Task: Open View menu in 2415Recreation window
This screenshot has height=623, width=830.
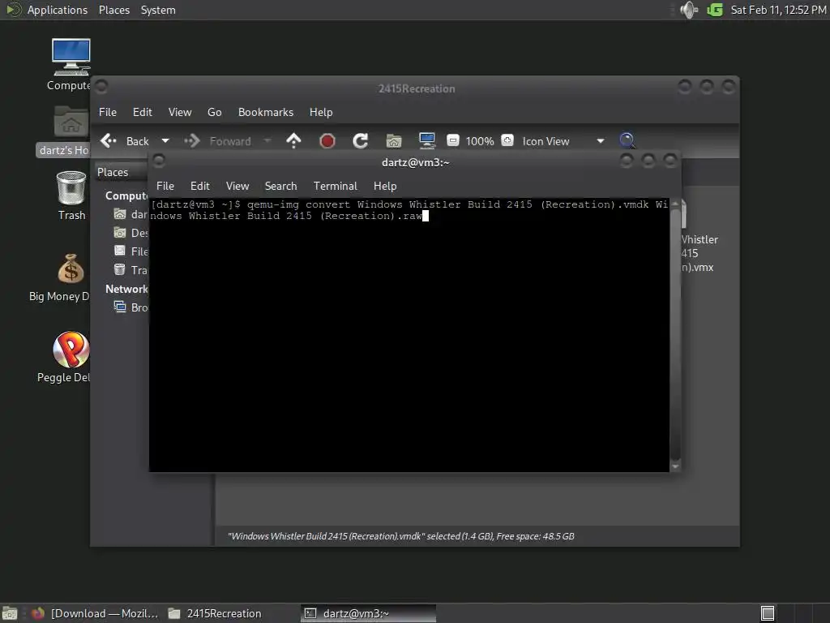Action: click(180, 112)
